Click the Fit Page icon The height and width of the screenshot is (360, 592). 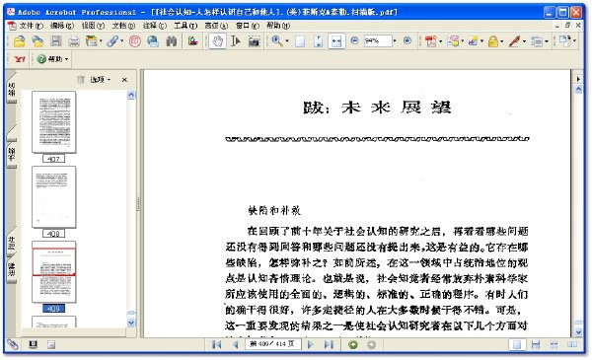[319, 41]
